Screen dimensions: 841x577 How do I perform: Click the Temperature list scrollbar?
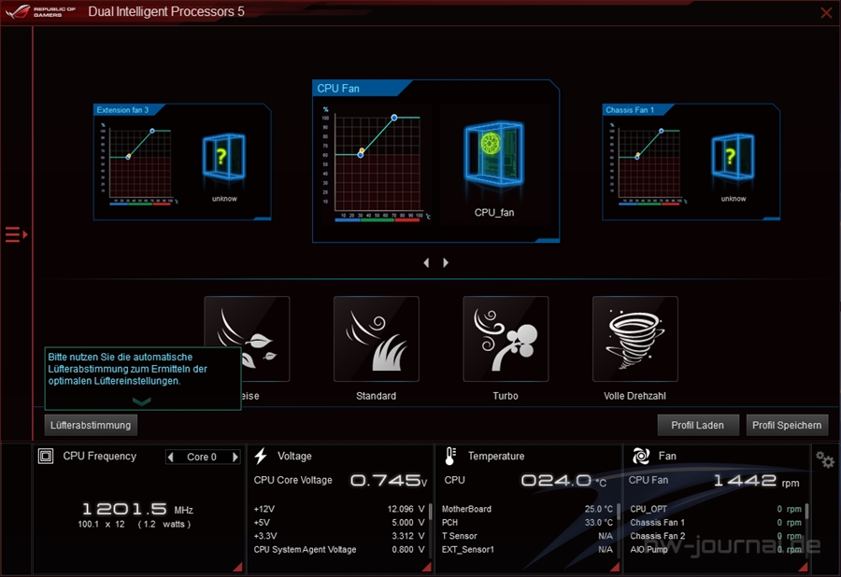[618, 511]
